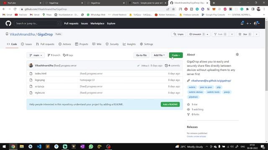Select the p2pshare topic tag
Screen dimensions: 268x150
click(193, 97)
